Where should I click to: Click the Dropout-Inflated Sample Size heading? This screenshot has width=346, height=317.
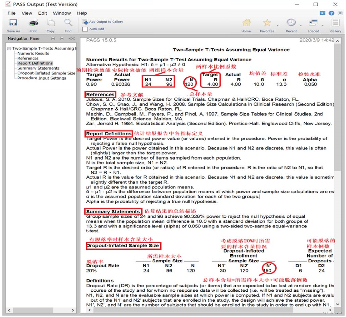123,246
